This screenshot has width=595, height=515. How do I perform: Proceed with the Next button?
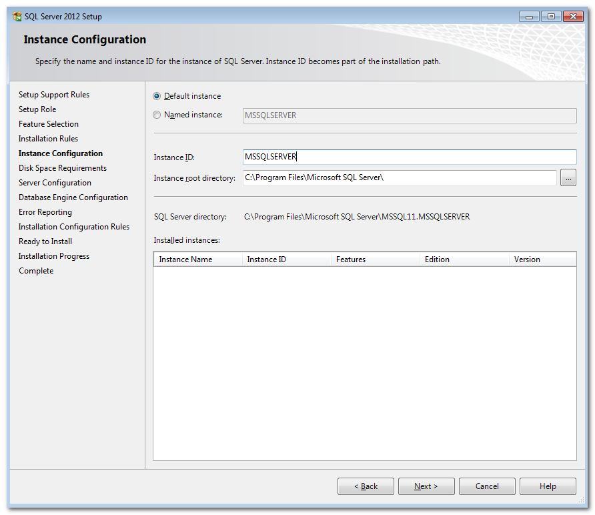(x=426, y=486)
